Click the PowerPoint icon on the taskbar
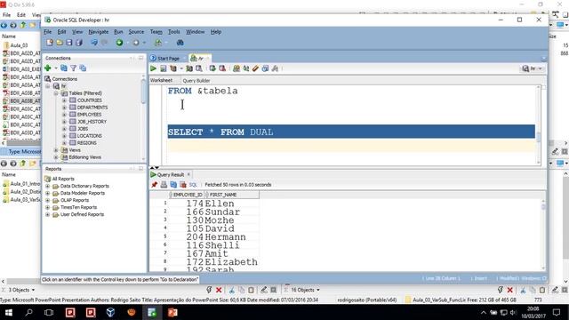 (x=172, y=312)
